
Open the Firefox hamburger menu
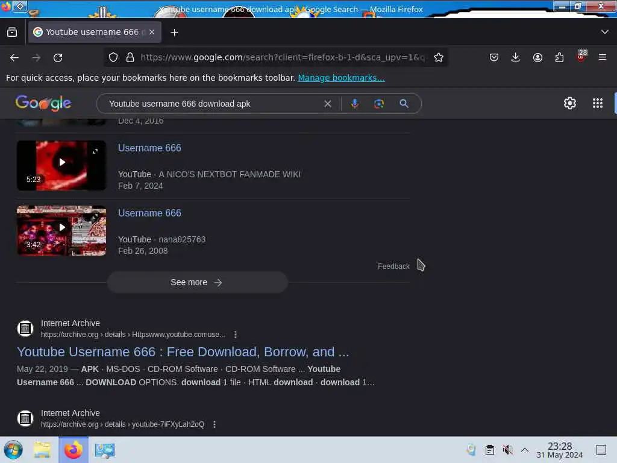click(603, 57)
